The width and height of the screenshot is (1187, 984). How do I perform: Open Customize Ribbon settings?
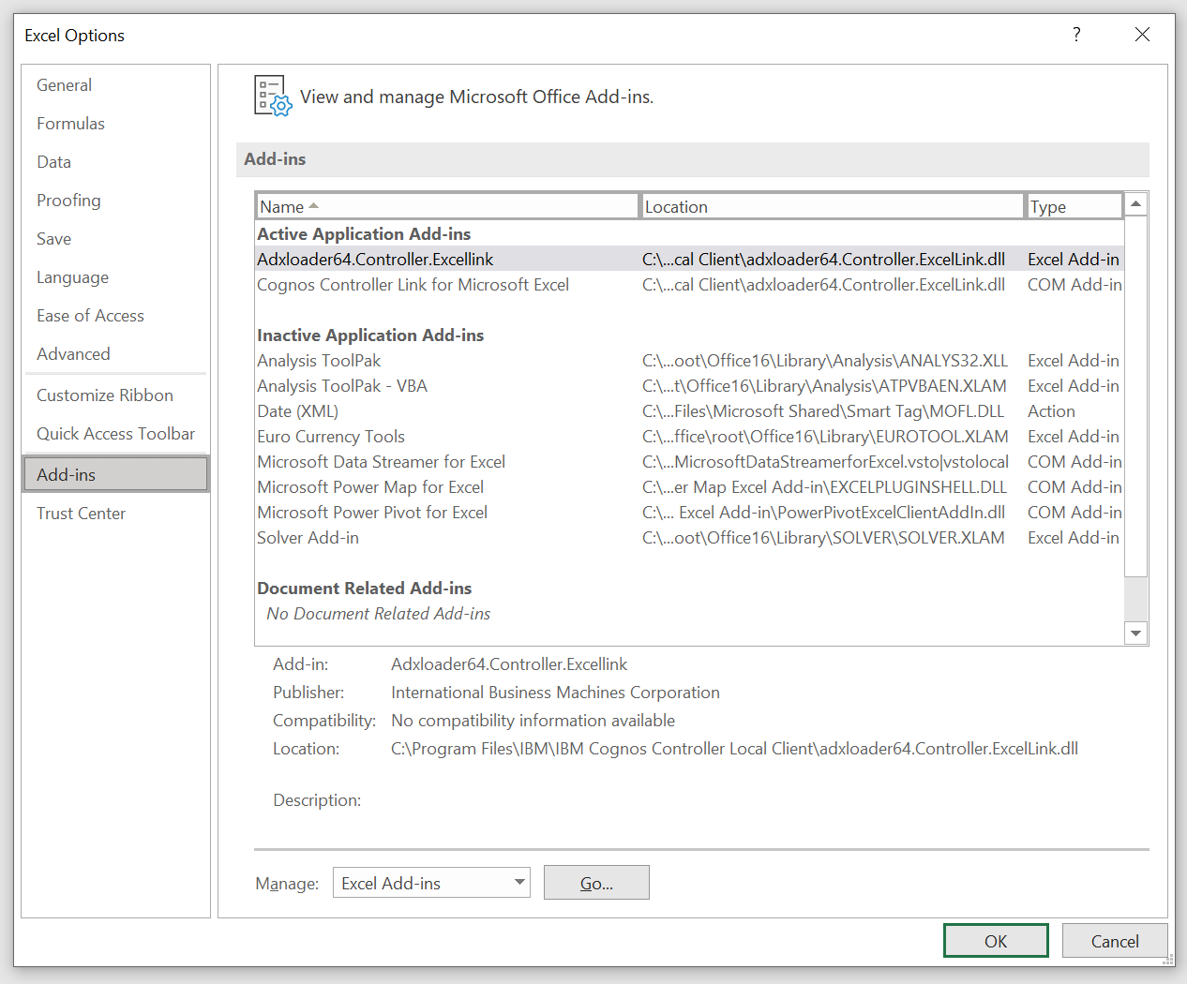[115, 395]
